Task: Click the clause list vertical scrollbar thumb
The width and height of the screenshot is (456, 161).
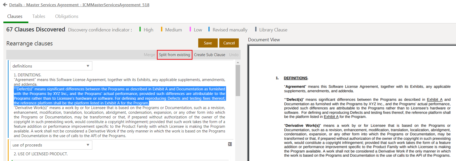Action: click(x=238, y=81)
